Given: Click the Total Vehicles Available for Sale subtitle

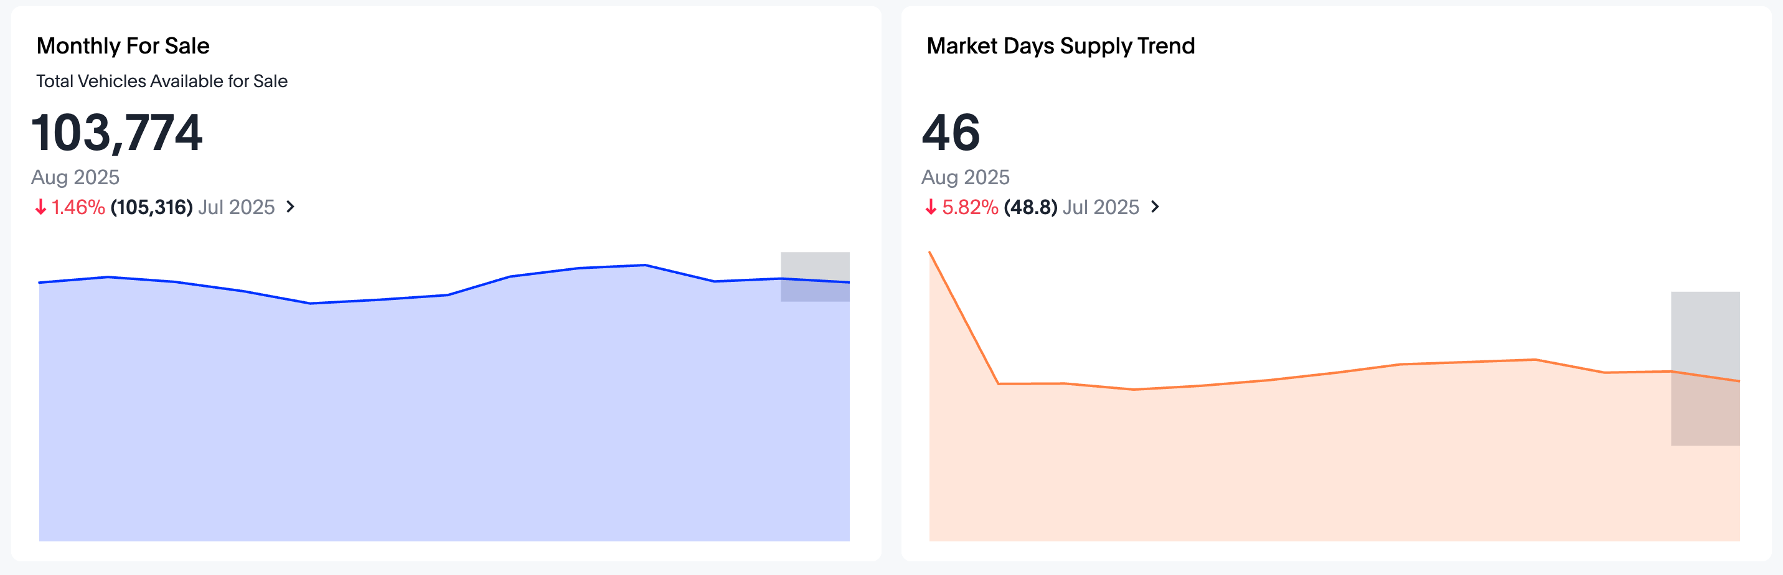Looking at the screenshot, I should (161, 81).
